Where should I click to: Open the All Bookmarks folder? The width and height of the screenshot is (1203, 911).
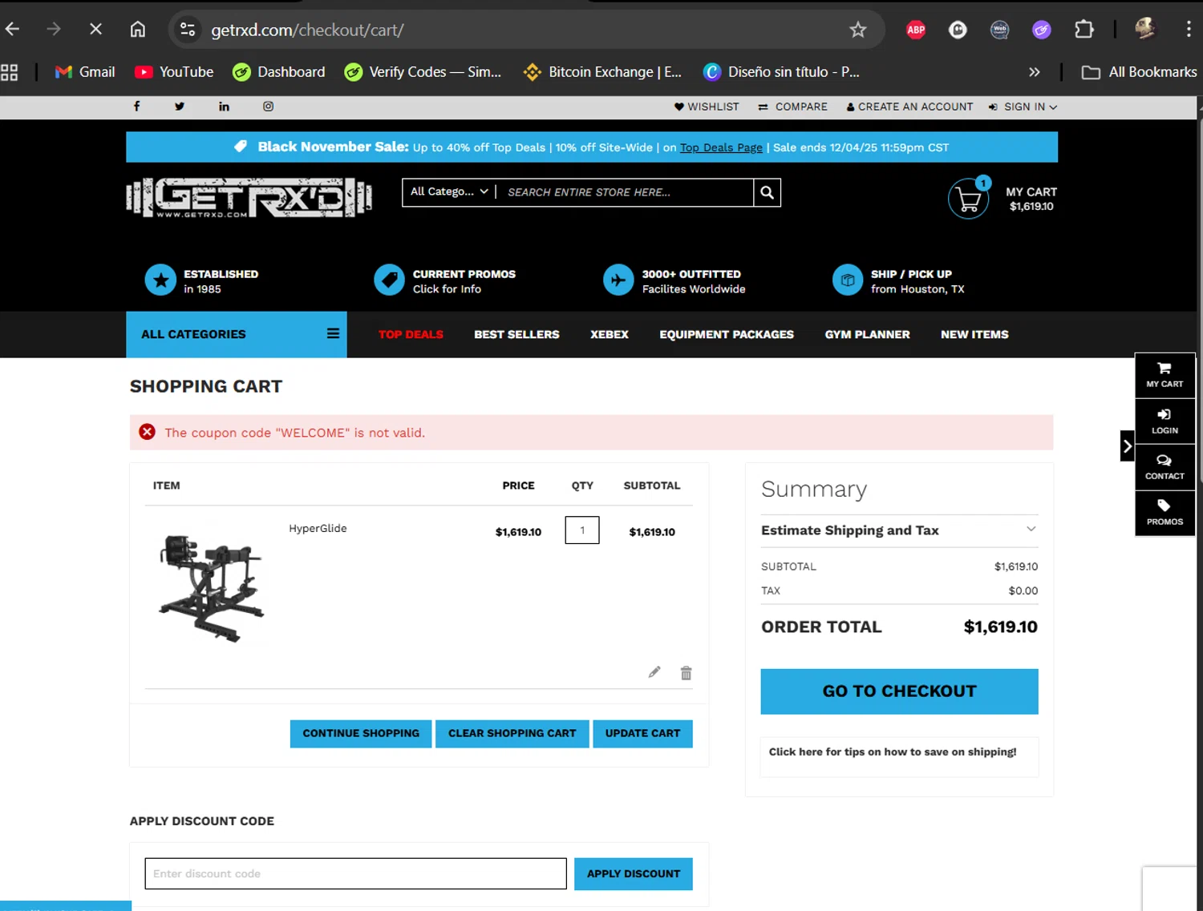1139,72
